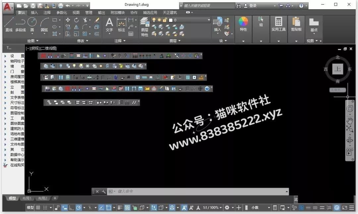
Task: Click the Save icon in quick access toolbar
Action: (x=33, y=6)
